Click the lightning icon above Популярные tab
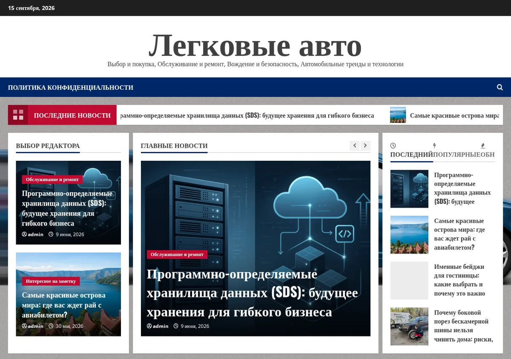The width and height of the screenshot is (511, 359). coord(434,145)
